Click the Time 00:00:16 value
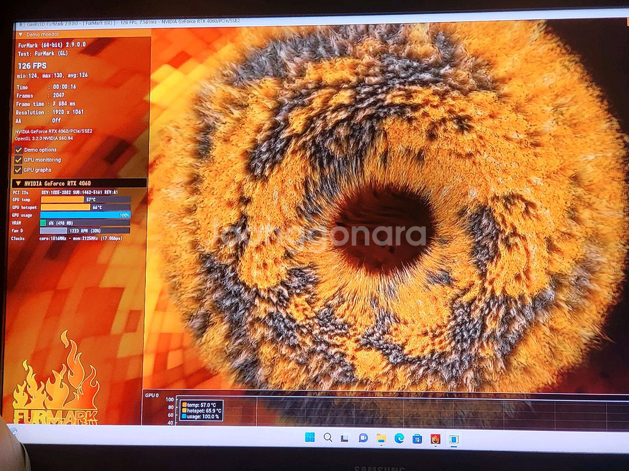629x471 pixels. coord(64,87)
